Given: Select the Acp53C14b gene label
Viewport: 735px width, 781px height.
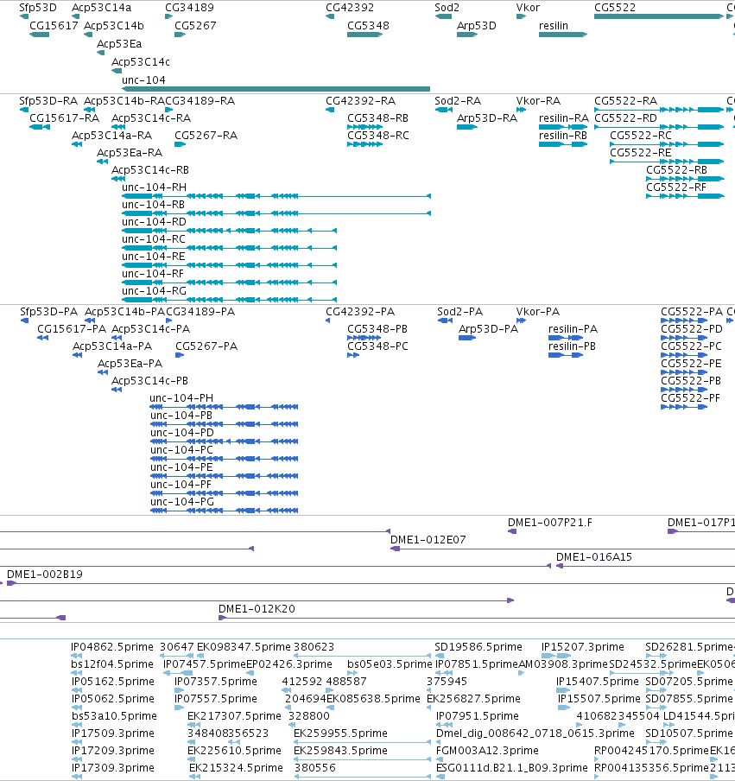Looking at the screenshot, I should coord(113,25).
